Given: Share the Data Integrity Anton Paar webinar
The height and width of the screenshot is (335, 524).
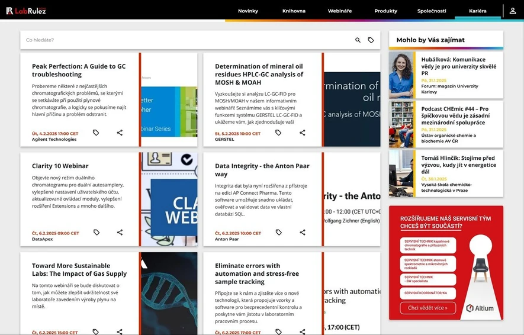Looking at the screenshot, I should click(x=303, y=233).
